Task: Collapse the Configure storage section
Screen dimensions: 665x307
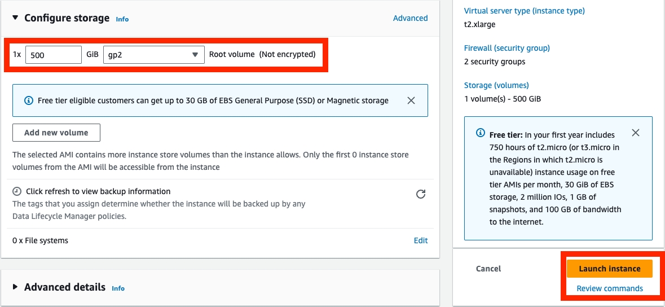Action: 15,18
